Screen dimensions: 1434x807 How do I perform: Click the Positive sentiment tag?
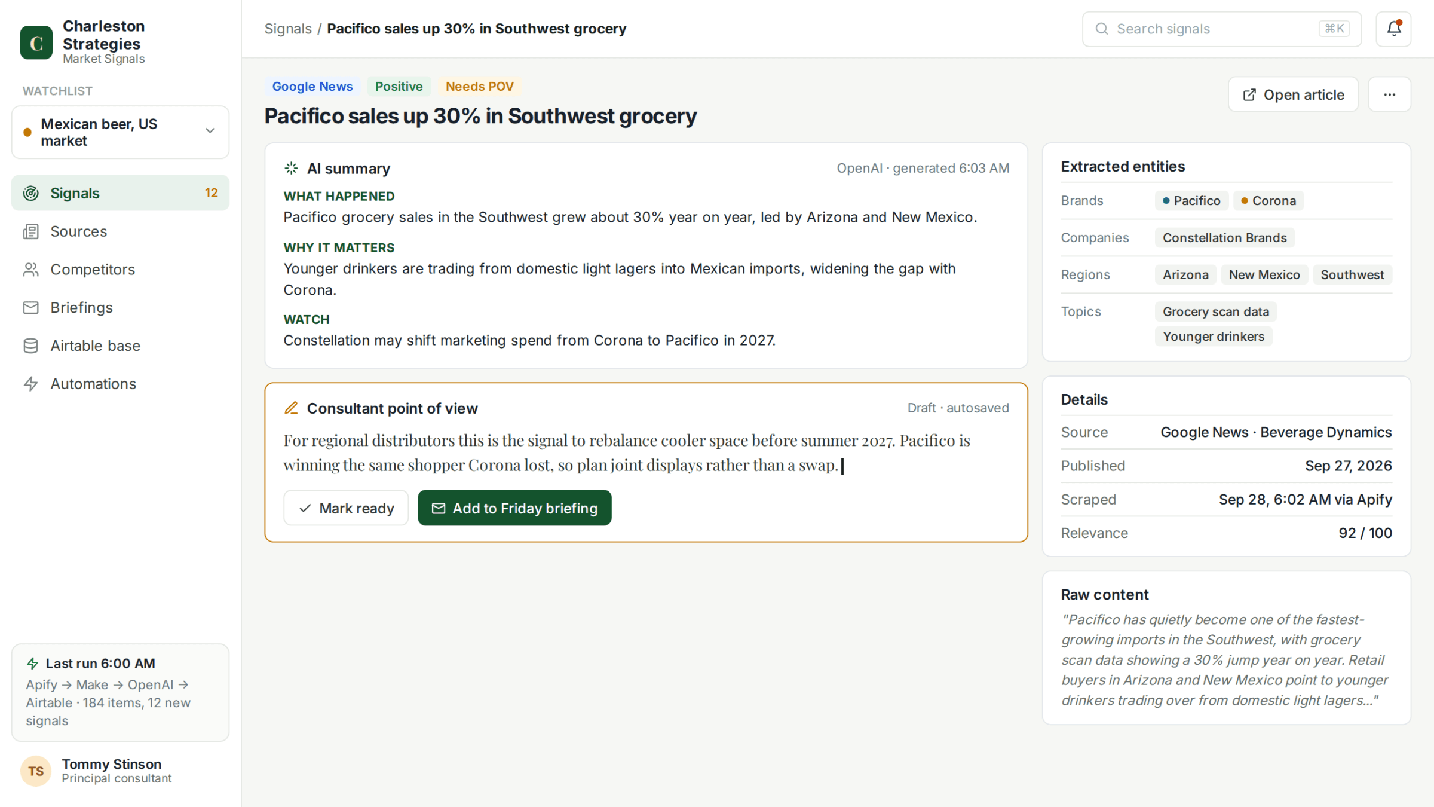(x=399, y=87)
